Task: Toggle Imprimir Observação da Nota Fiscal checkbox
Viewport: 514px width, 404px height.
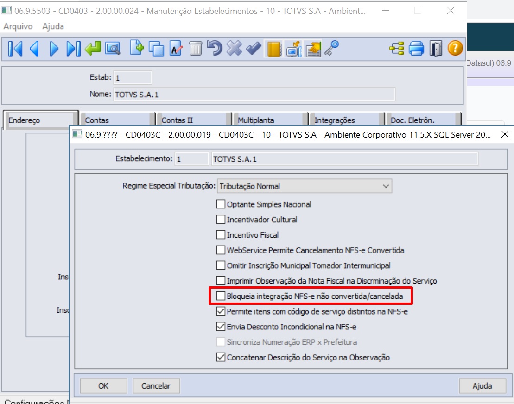Action: 221,281
